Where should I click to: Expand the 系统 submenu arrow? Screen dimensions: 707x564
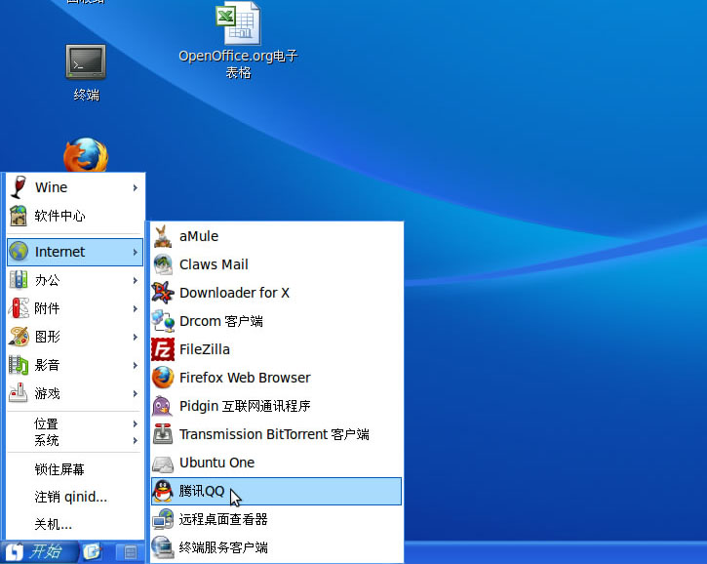pyautogui.click(x=136, y=440)
